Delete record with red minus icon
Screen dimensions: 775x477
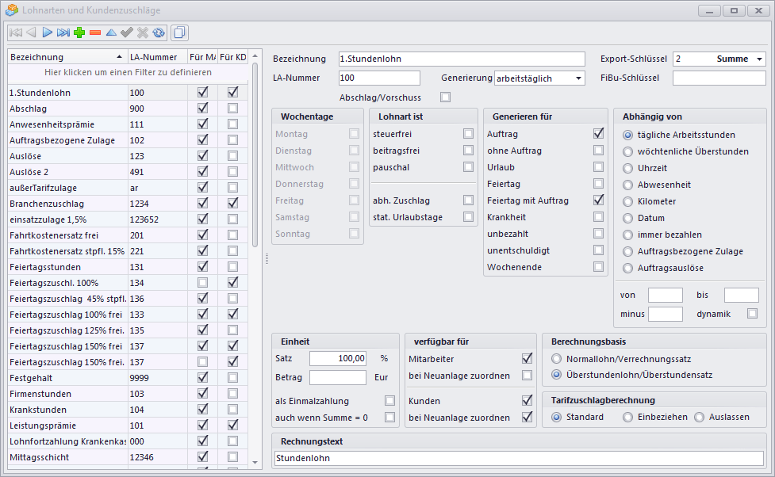[95, 32]
